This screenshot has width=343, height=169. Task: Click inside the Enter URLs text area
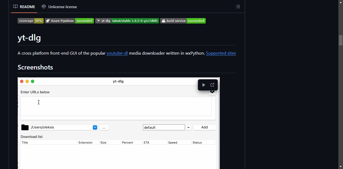click(116, 107)
